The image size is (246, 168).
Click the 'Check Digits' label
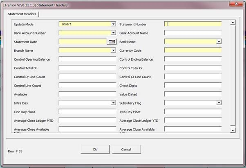point(128,86)
